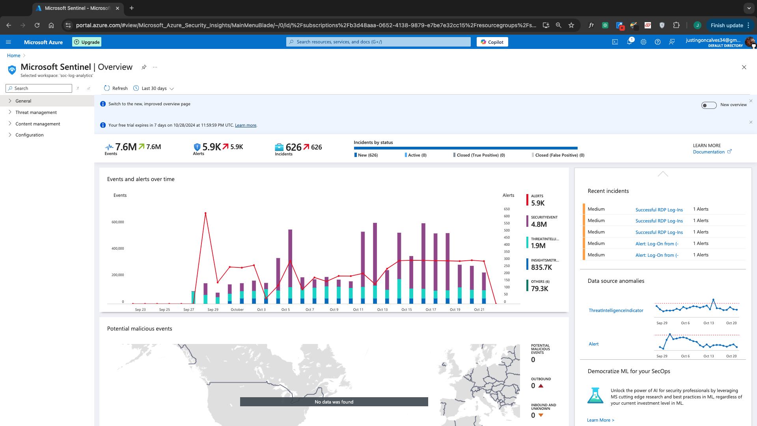Go to browser home page
Image resolution: width=757 pixels, height=426 pixels.
tap(51, 25)
